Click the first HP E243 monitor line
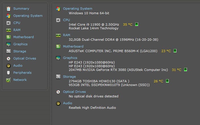Screen dimensions: 200x125 tap(92, 62)
